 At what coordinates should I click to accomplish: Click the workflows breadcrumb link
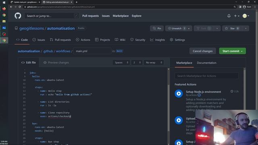point(63,51)
